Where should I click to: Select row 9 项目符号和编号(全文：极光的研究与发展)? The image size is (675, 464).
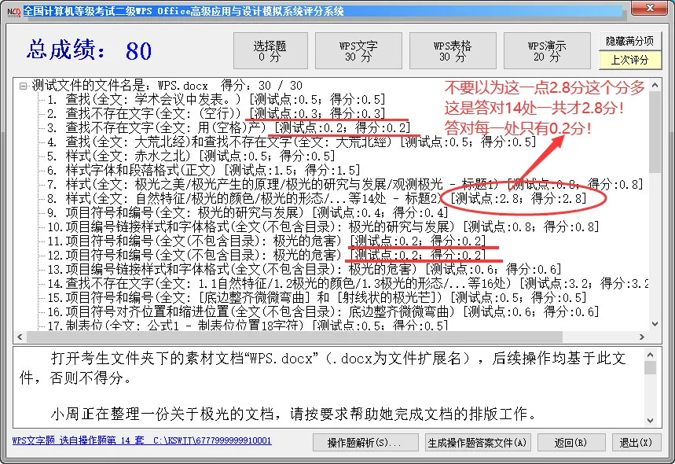248,213
